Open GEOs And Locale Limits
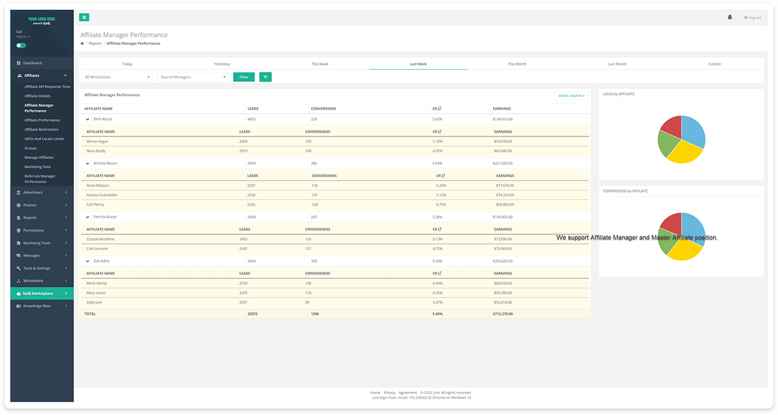This screenshot has height=415, width=778. pyautogui.click(x=44, y=139)
